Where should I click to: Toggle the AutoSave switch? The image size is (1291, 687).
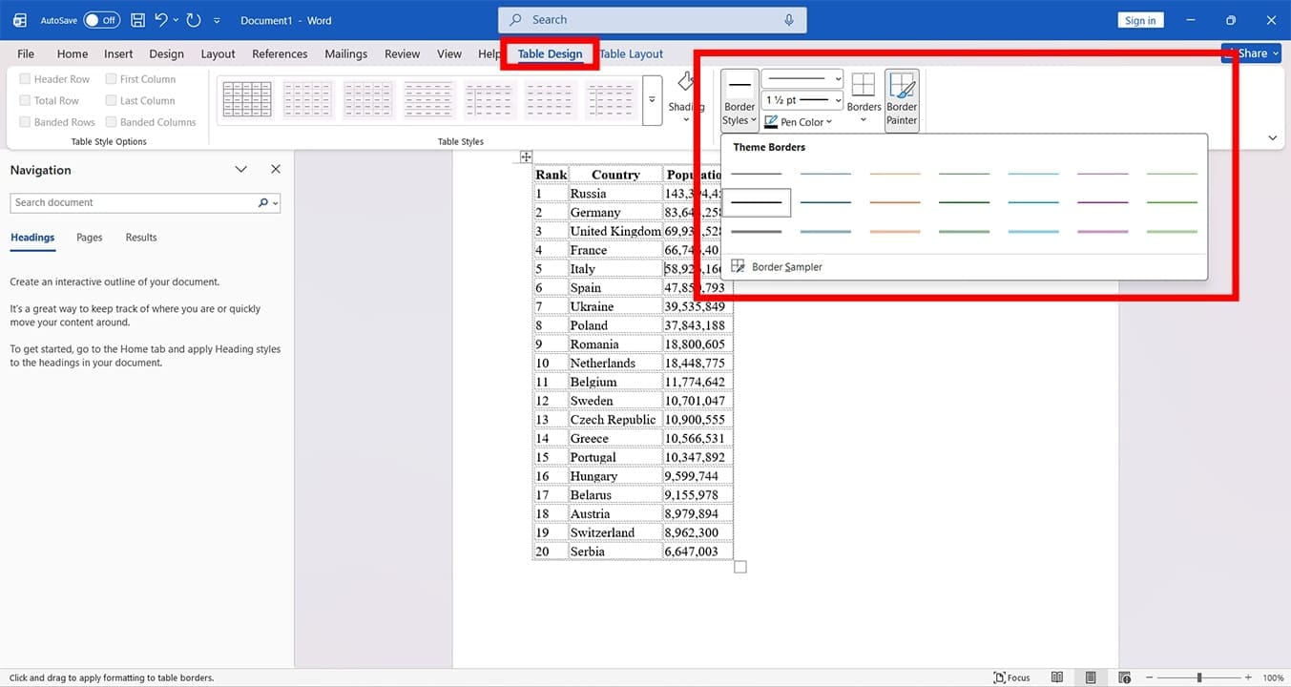coord(101,20)
